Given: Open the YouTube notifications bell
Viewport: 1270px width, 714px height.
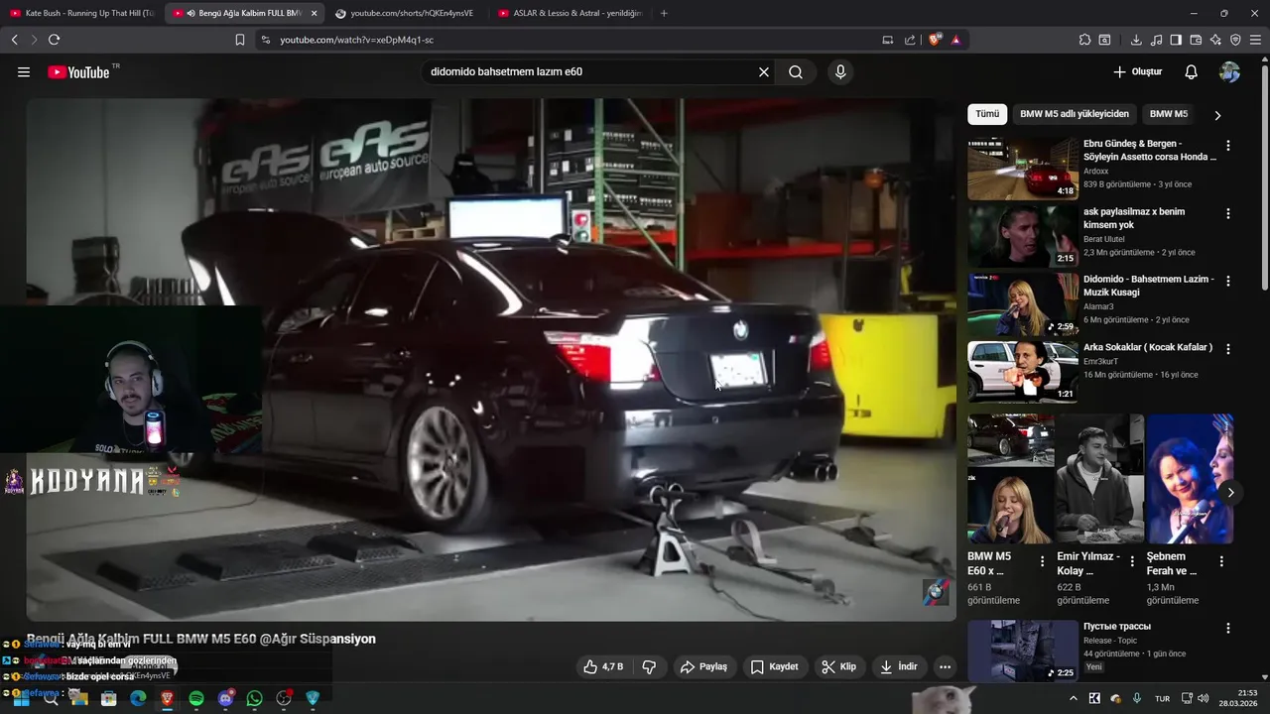Looking at the screenshot, I should click(1192, 72).
